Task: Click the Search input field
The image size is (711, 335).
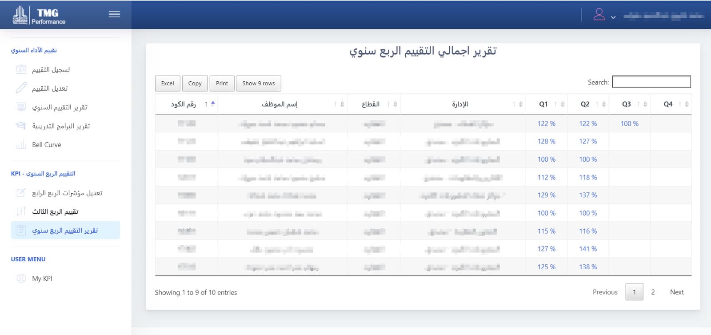Action: coord(651,82)
